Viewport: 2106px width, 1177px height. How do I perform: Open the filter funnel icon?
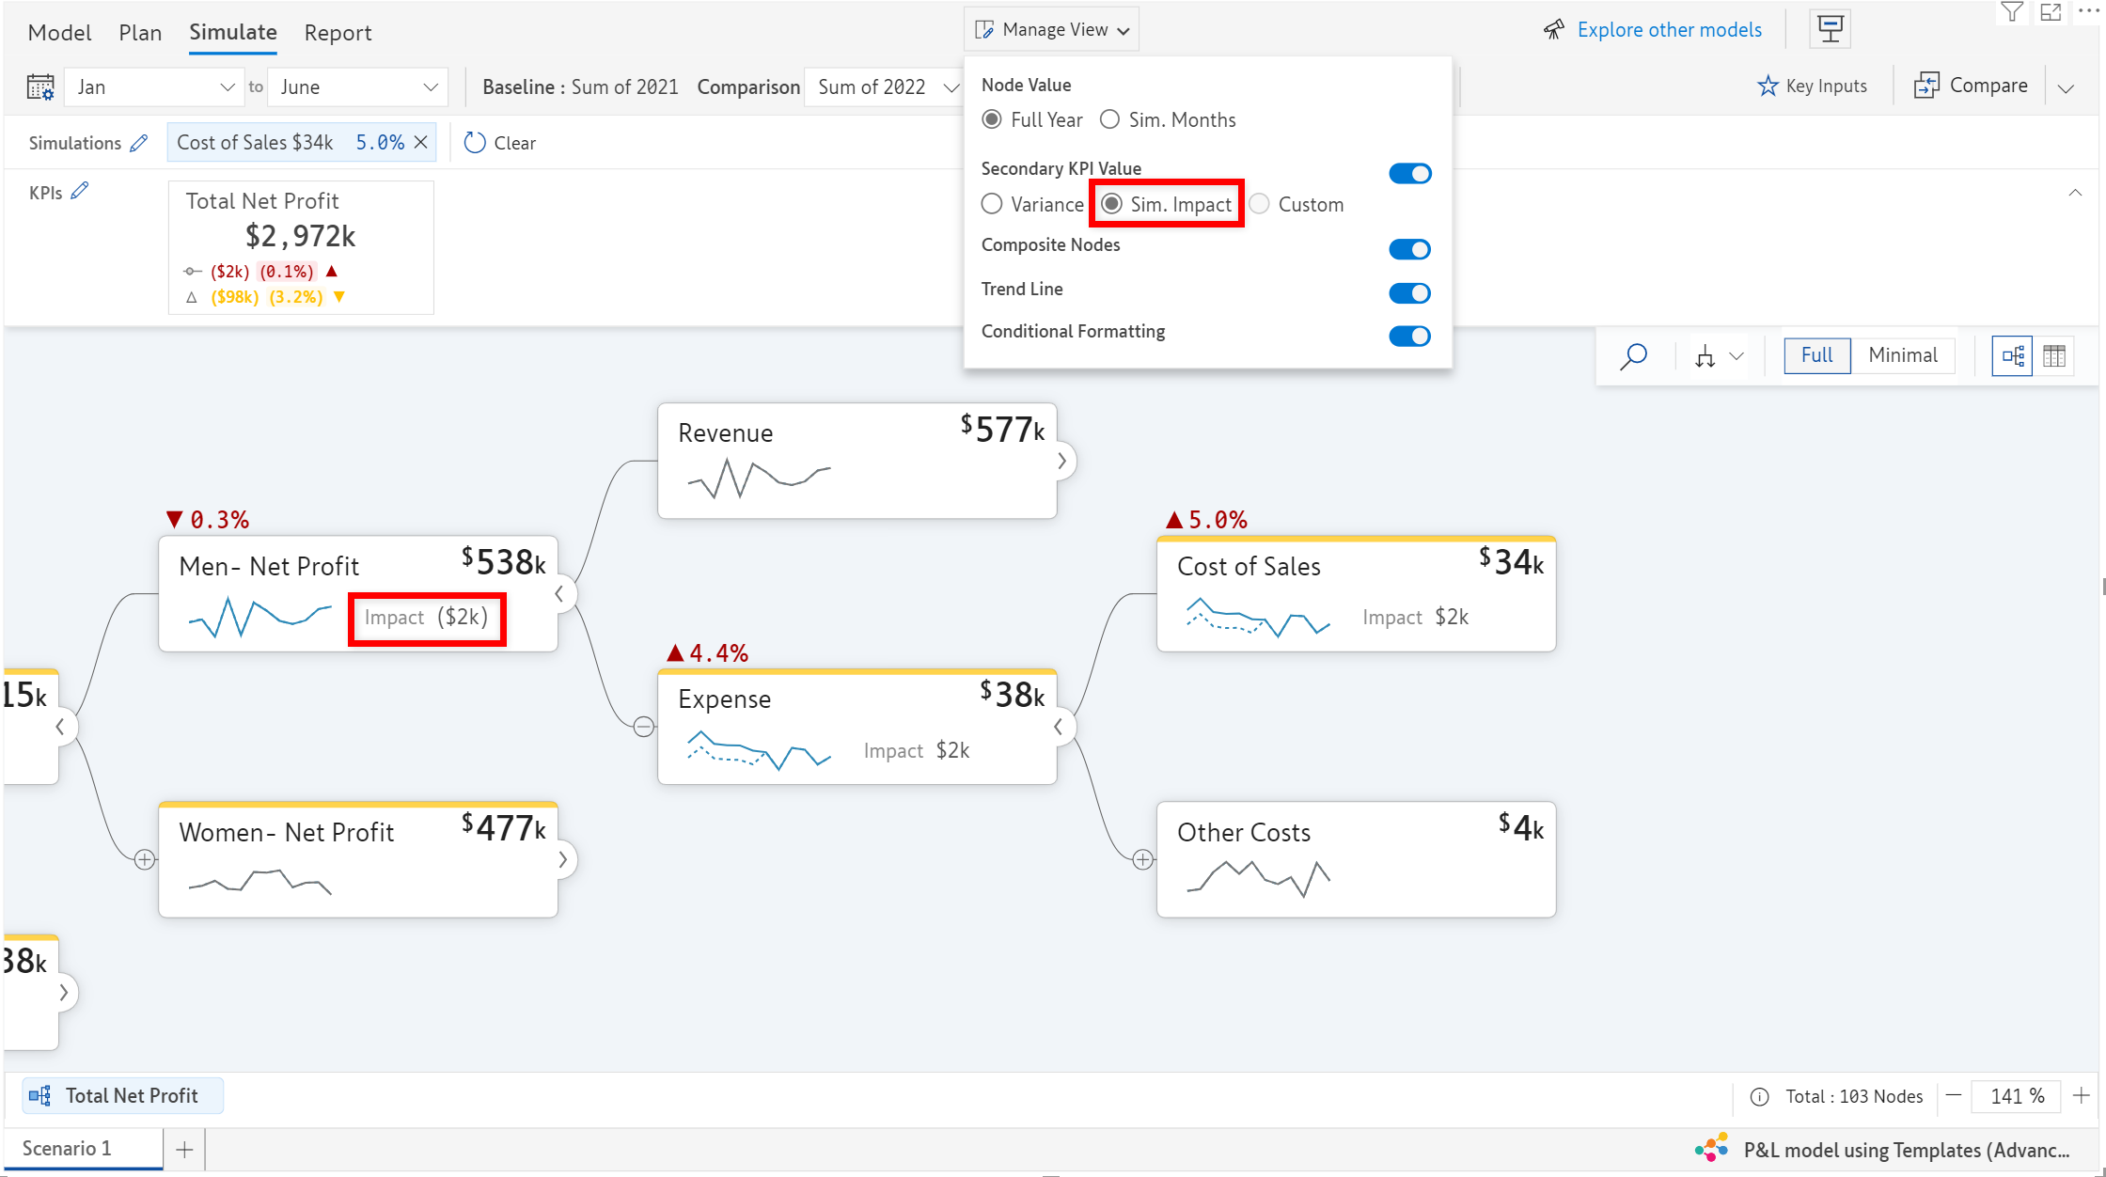[2011, 12]
